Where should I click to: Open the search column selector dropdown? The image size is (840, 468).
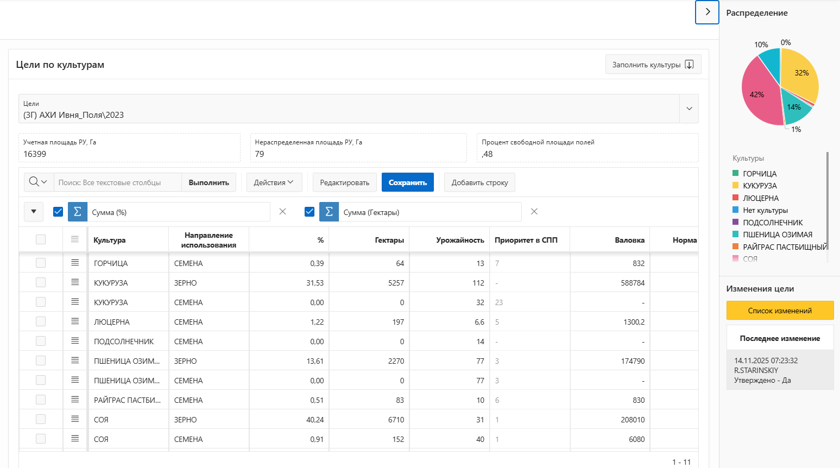(x=39, y=182)
